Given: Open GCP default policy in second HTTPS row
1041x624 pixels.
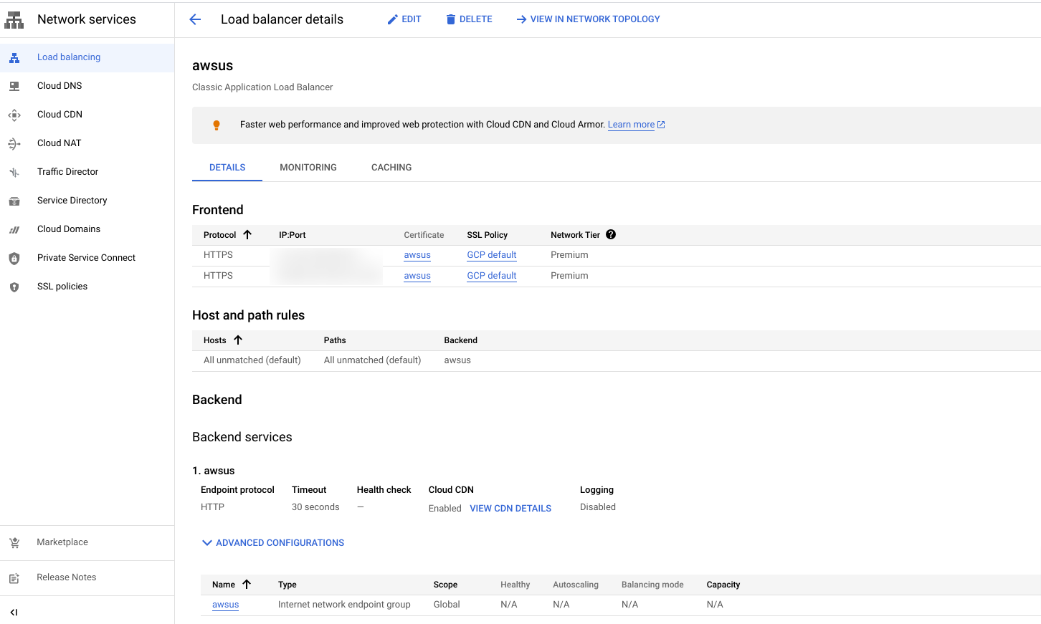Looking at the screenshot, I should (492, 276).
